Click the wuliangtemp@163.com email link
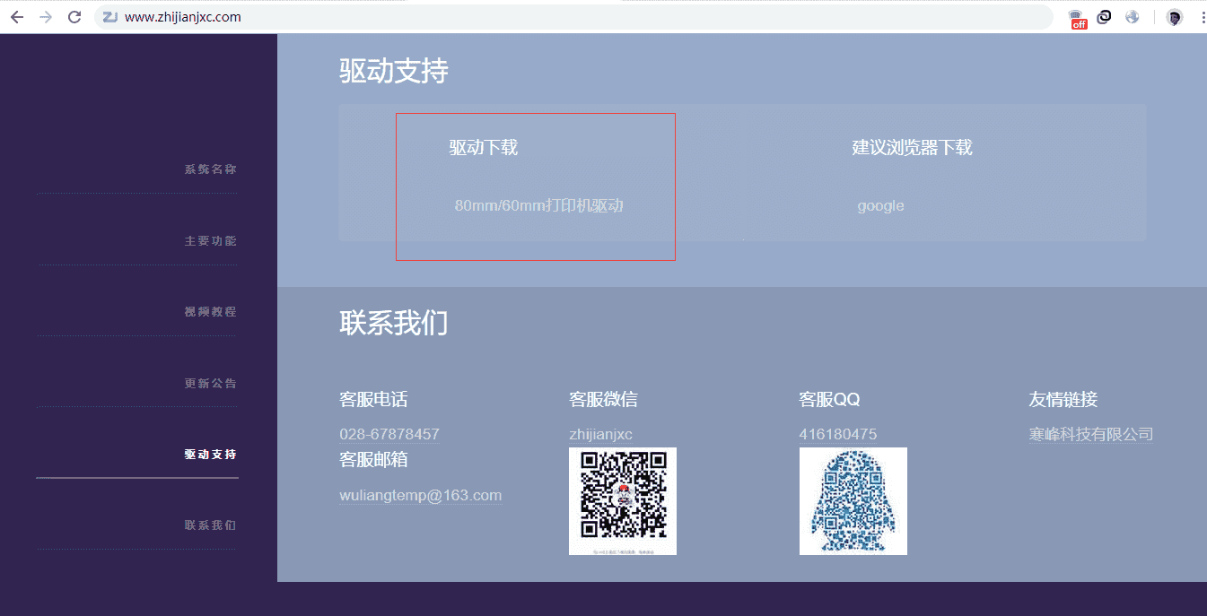 click(420, 496)
